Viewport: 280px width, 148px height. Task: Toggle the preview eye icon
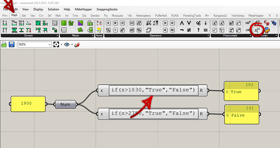pos(67,44)
